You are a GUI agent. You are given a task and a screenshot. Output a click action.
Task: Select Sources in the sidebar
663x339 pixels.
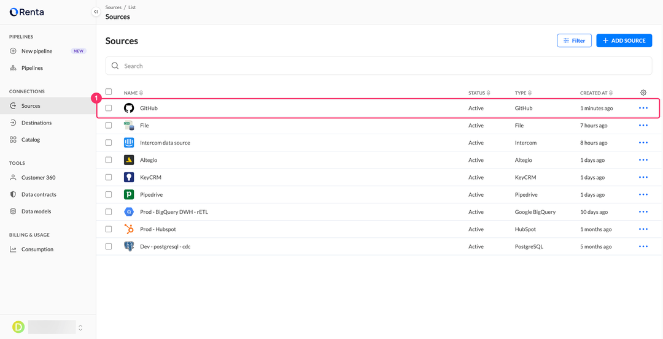(x=48, y=106)
